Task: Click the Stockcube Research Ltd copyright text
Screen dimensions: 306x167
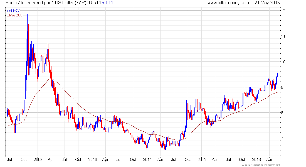Action: [261, 165]
